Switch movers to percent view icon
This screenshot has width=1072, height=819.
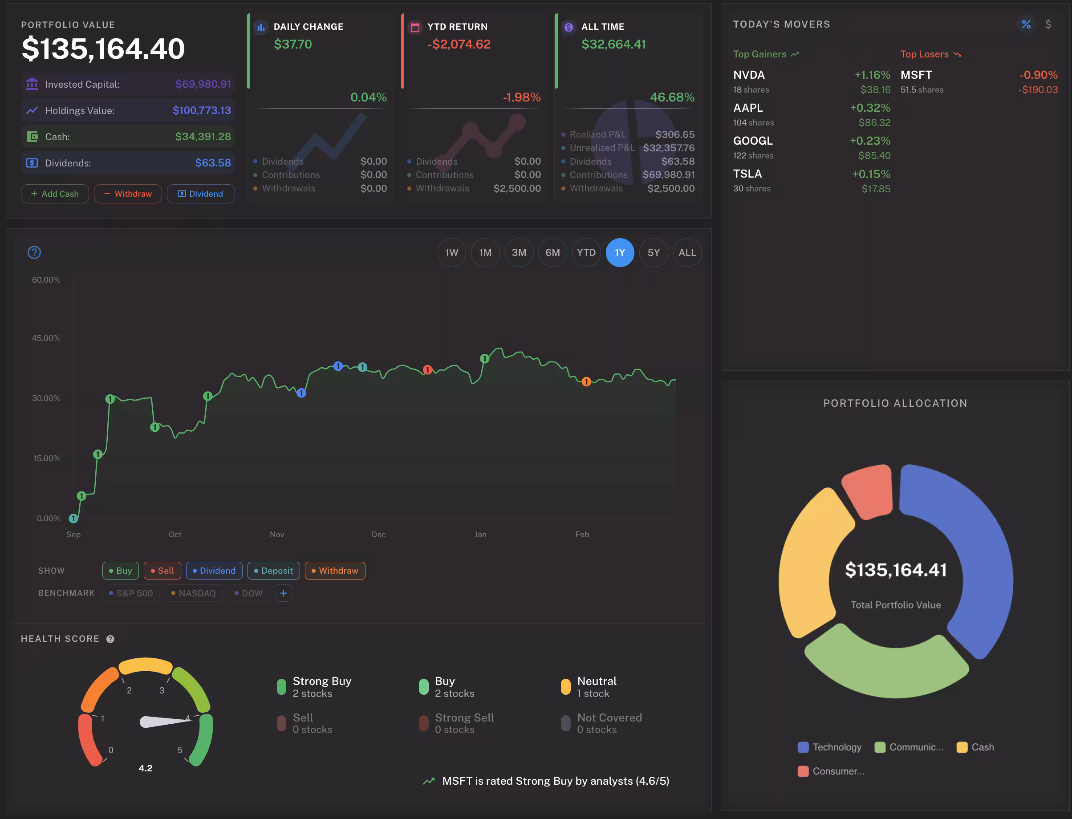(1026, 24)
